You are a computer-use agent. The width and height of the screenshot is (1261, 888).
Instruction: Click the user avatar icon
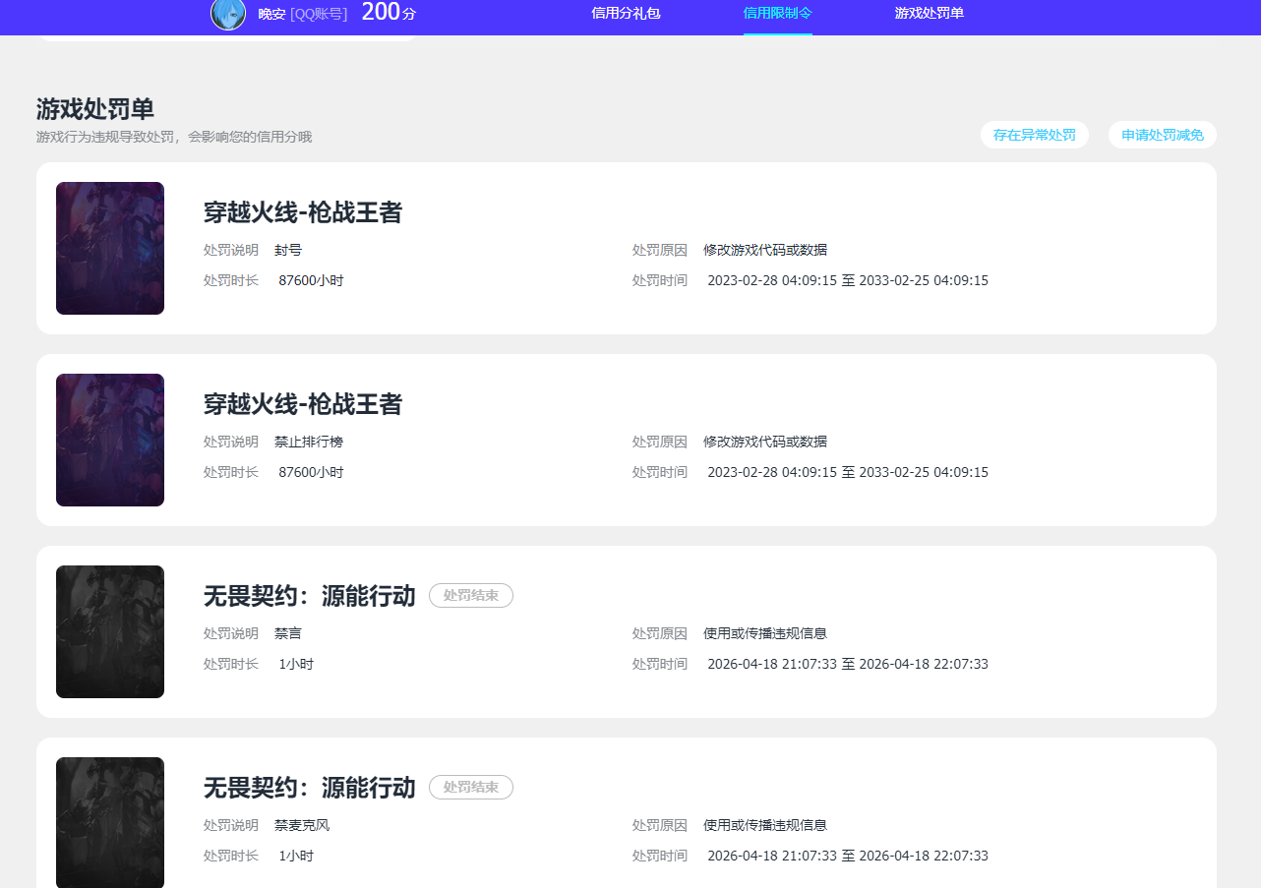[x=228, y=14]
